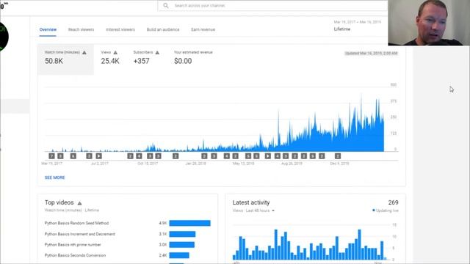Click warning triangle next to Views label
The image size is (470, 264).
(x=115, y=53)
